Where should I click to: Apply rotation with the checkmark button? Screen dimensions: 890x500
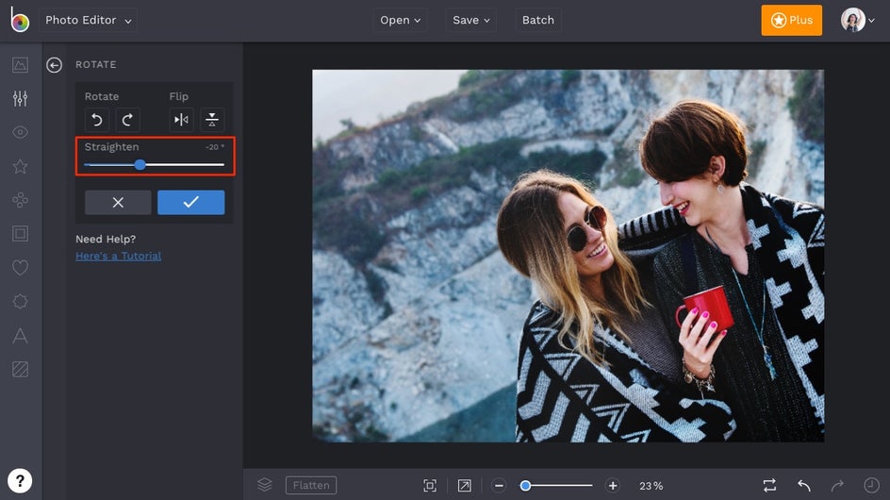pos(190,202)
